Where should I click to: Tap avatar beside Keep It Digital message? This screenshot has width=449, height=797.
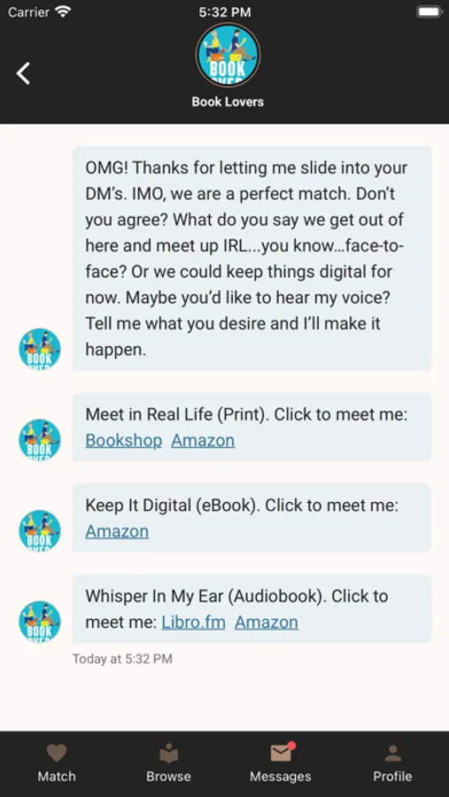point(40,530)
